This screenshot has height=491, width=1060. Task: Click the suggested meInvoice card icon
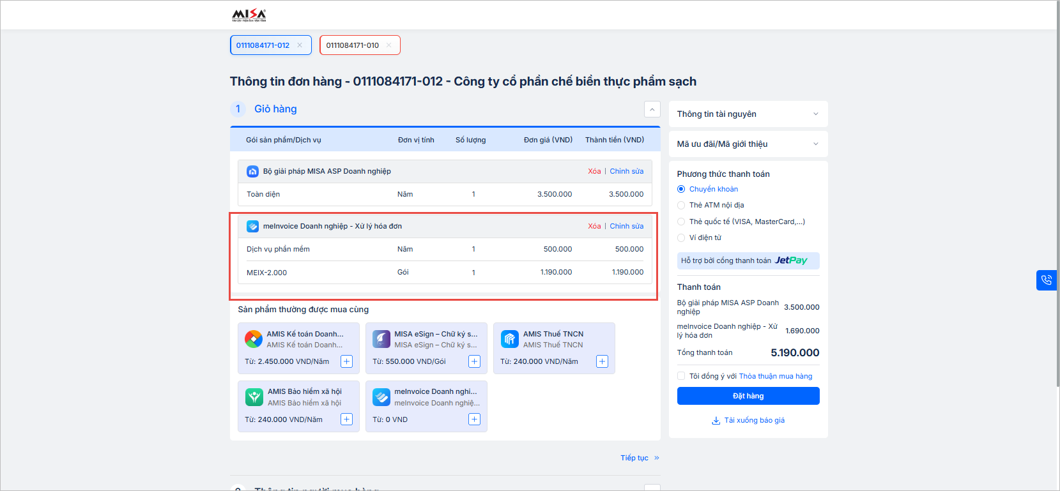[381, 397]
